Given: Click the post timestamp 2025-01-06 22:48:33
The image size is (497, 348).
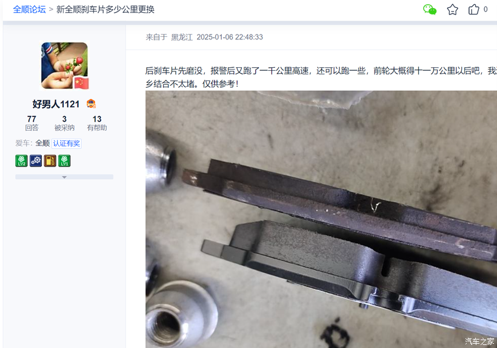Looking at the screenshot, I should 230,37.
